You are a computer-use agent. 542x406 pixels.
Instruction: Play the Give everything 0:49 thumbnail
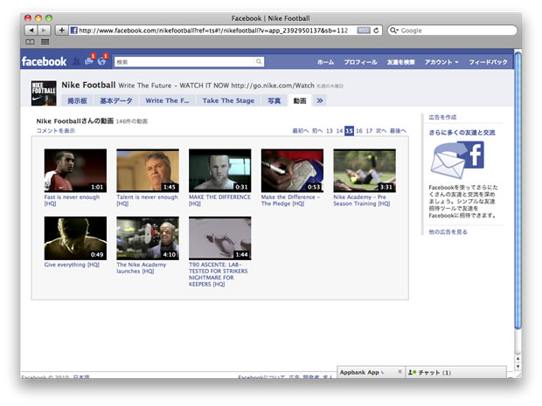[75, 238]
